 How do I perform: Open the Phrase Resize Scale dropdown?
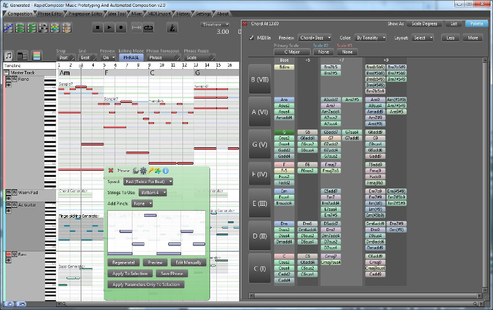tap(200, 57)
